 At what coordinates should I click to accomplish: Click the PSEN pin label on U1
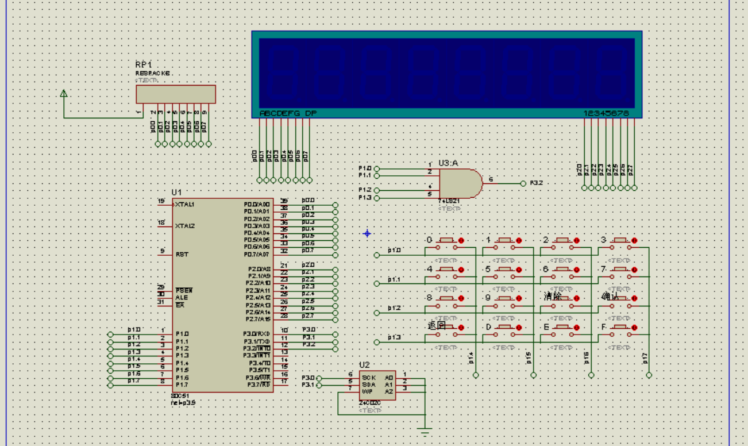click(184, 290)
